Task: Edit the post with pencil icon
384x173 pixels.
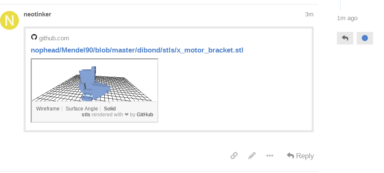Action: tap(252, 156)
